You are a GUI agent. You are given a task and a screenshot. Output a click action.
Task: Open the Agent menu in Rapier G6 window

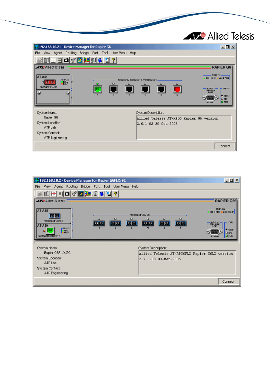[58, 53]
